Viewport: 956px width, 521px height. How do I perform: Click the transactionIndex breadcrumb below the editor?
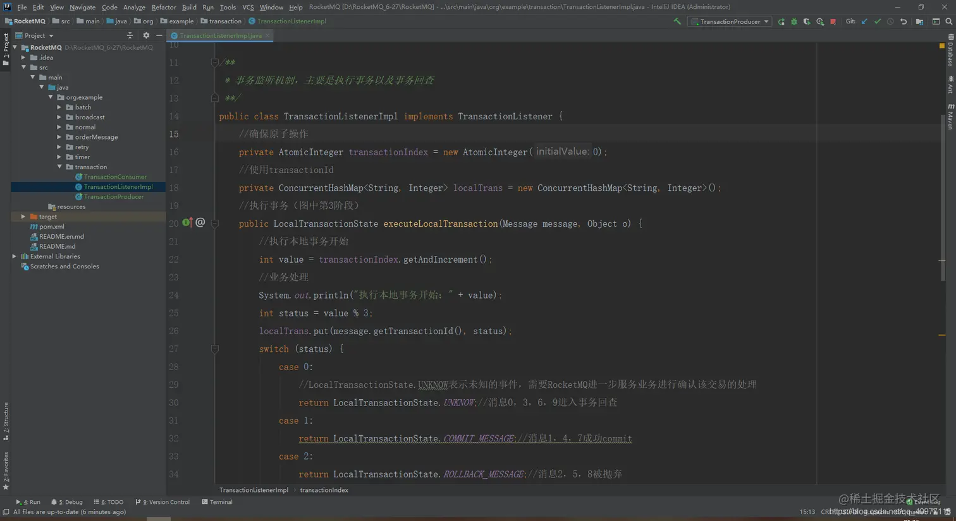pyautogui.click(x=324, y=490)
